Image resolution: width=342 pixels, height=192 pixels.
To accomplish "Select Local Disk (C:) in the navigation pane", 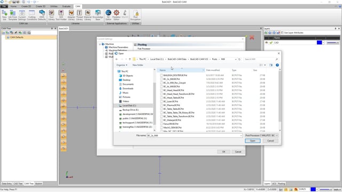I will click(129, 106).
